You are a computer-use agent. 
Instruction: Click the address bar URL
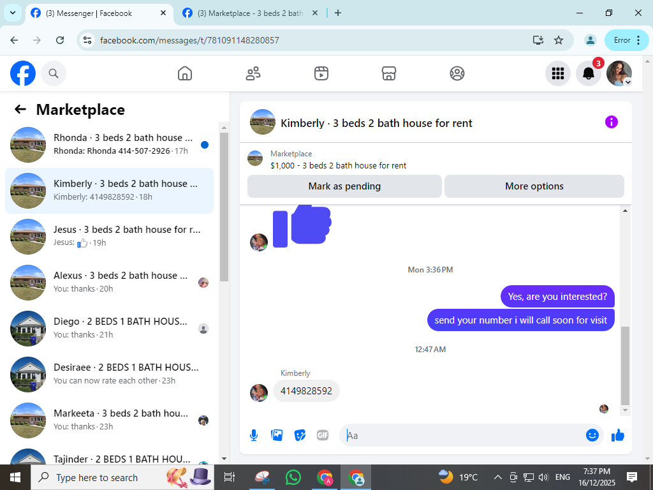click(x=189, y=40)
